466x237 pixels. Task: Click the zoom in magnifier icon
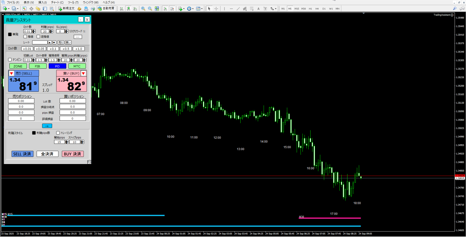tap(143, 8)
